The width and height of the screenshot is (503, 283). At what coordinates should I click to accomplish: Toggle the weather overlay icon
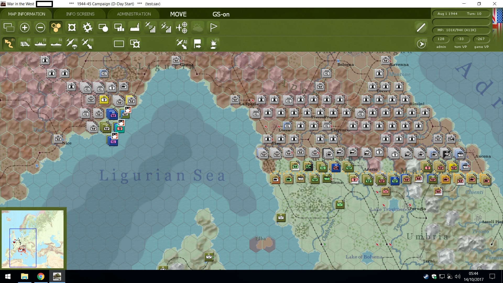[198, 28]
